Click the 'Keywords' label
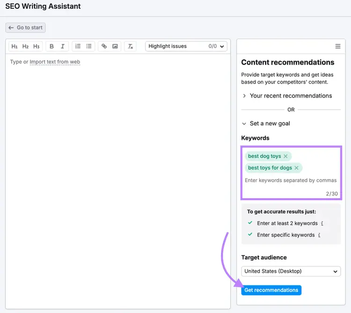This screenshot has height=313, width=351. 255,138
